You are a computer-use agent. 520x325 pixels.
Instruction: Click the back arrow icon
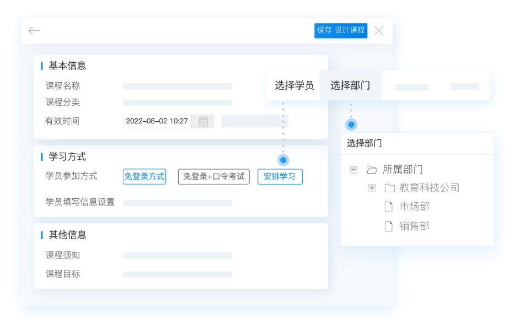tap(34, 31)
